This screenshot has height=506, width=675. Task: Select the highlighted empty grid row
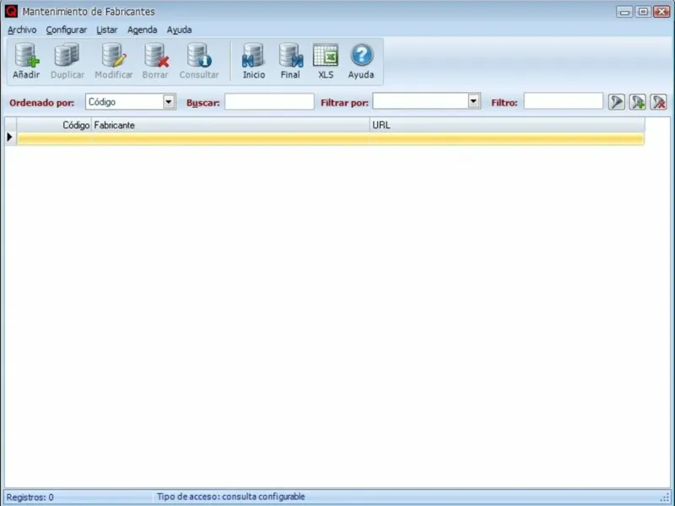tap(331, 138)
